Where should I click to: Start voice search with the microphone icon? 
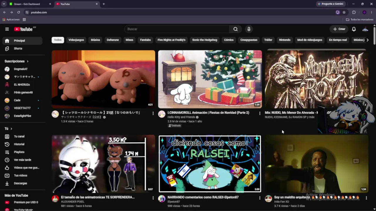(x=249, y=29)
